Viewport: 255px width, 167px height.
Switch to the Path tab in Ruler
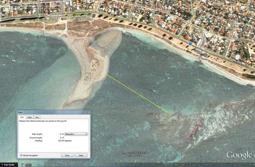[30, 117]
